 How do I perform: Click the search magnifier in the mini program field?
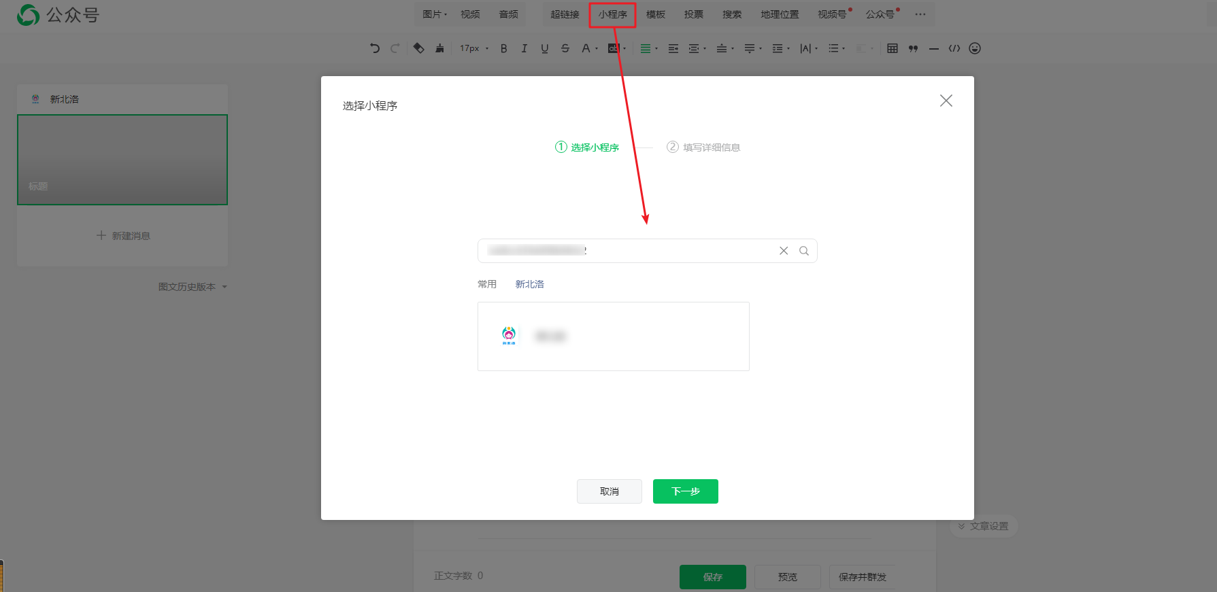point(804,251)
